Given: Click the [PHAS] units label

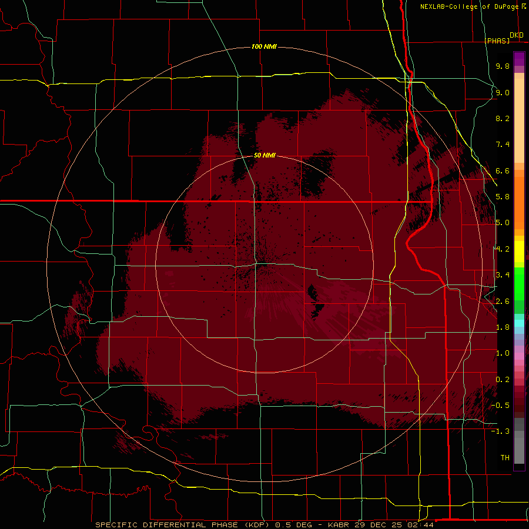Looking at the screenshot, I should 497,41.
